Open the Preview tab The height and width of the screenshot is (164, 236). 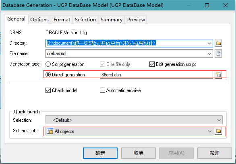pyautogui.click(x=136, y=20)
